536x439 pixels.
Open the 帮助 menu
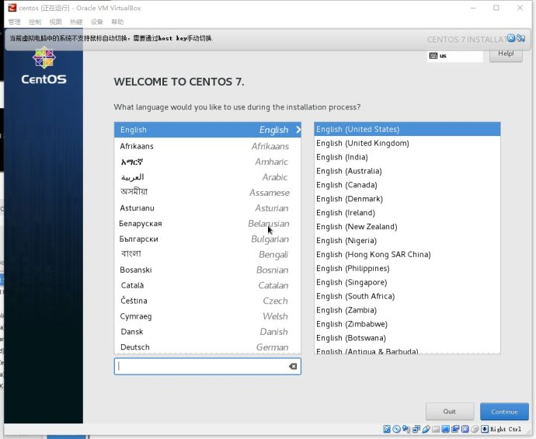pos(117,22)
